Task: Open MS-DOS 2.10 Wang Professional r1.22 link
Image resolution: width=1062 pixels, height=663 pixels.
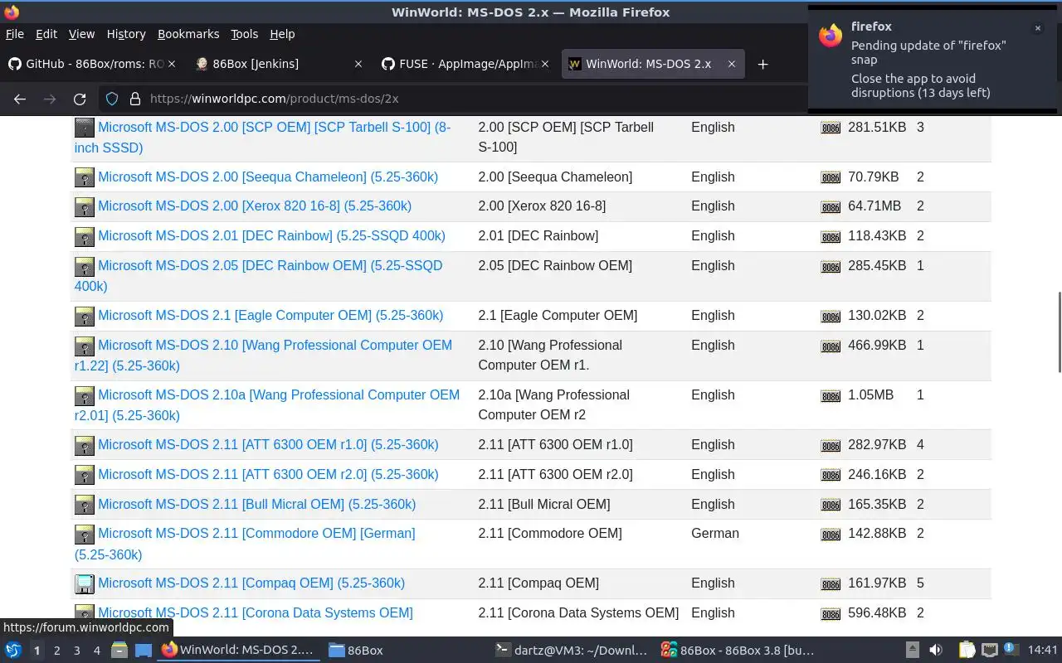Action: click(263, 355)
